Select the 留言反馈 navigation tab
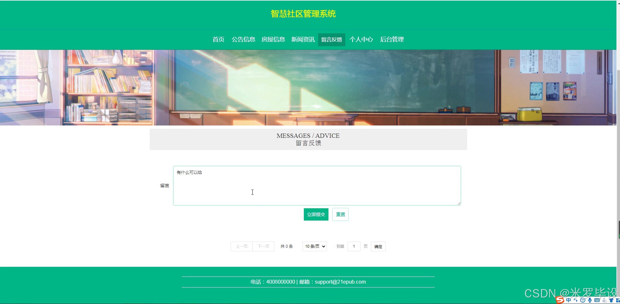This screenshot has width=620, height=304. 332,40
